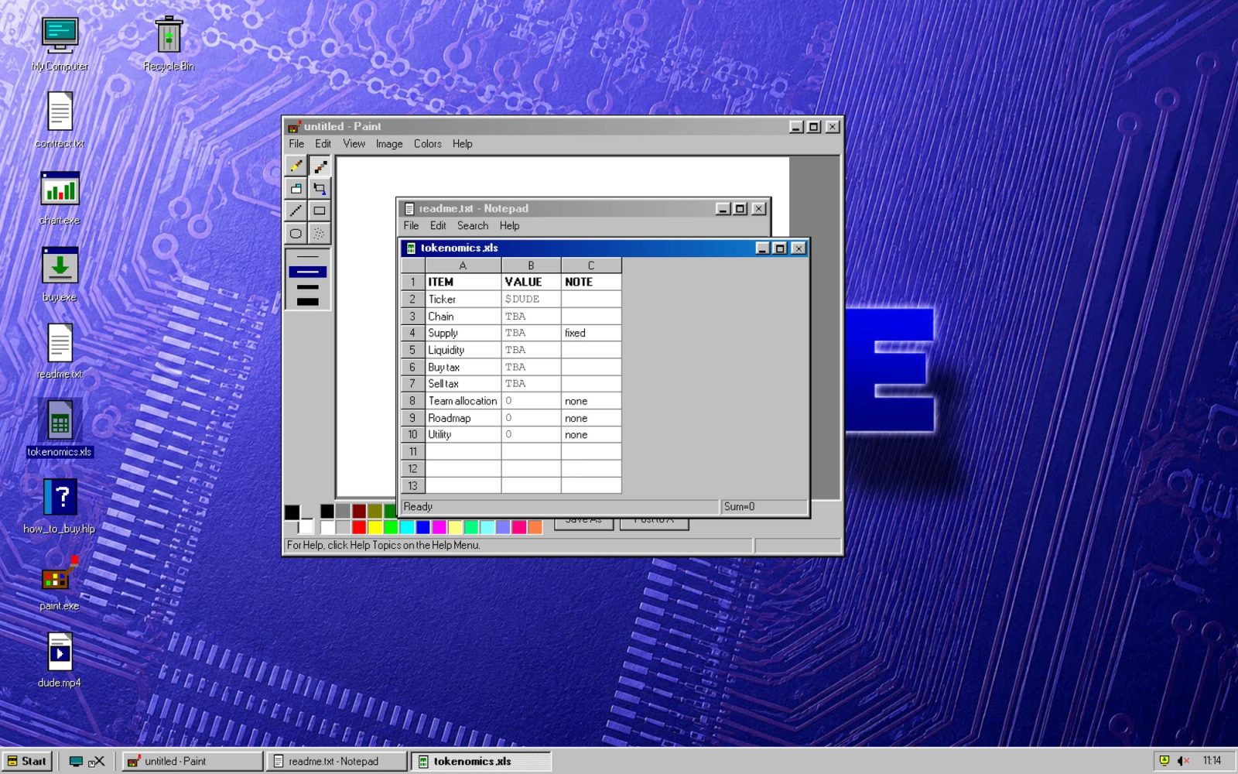Click the 'none' note beside Utility
Screen dimensions: 1238x774
click(x=591, y=435)
